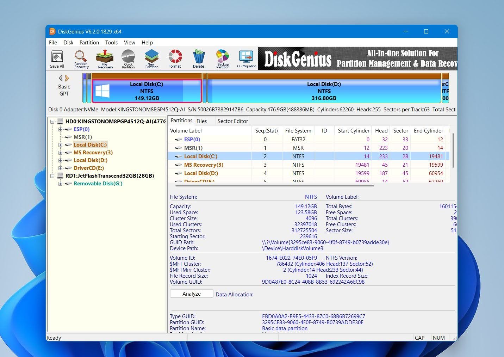This screenshot has height=357, width=504.
Task: Switch to the Partitions tab
Action: pos(181,121)
